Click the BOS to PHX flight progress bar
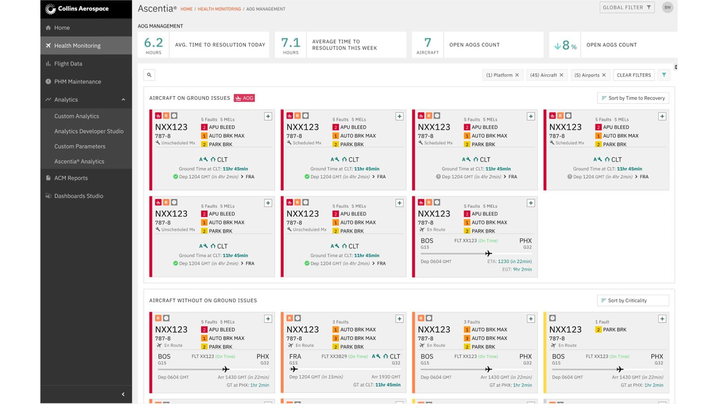 (475, 253)
